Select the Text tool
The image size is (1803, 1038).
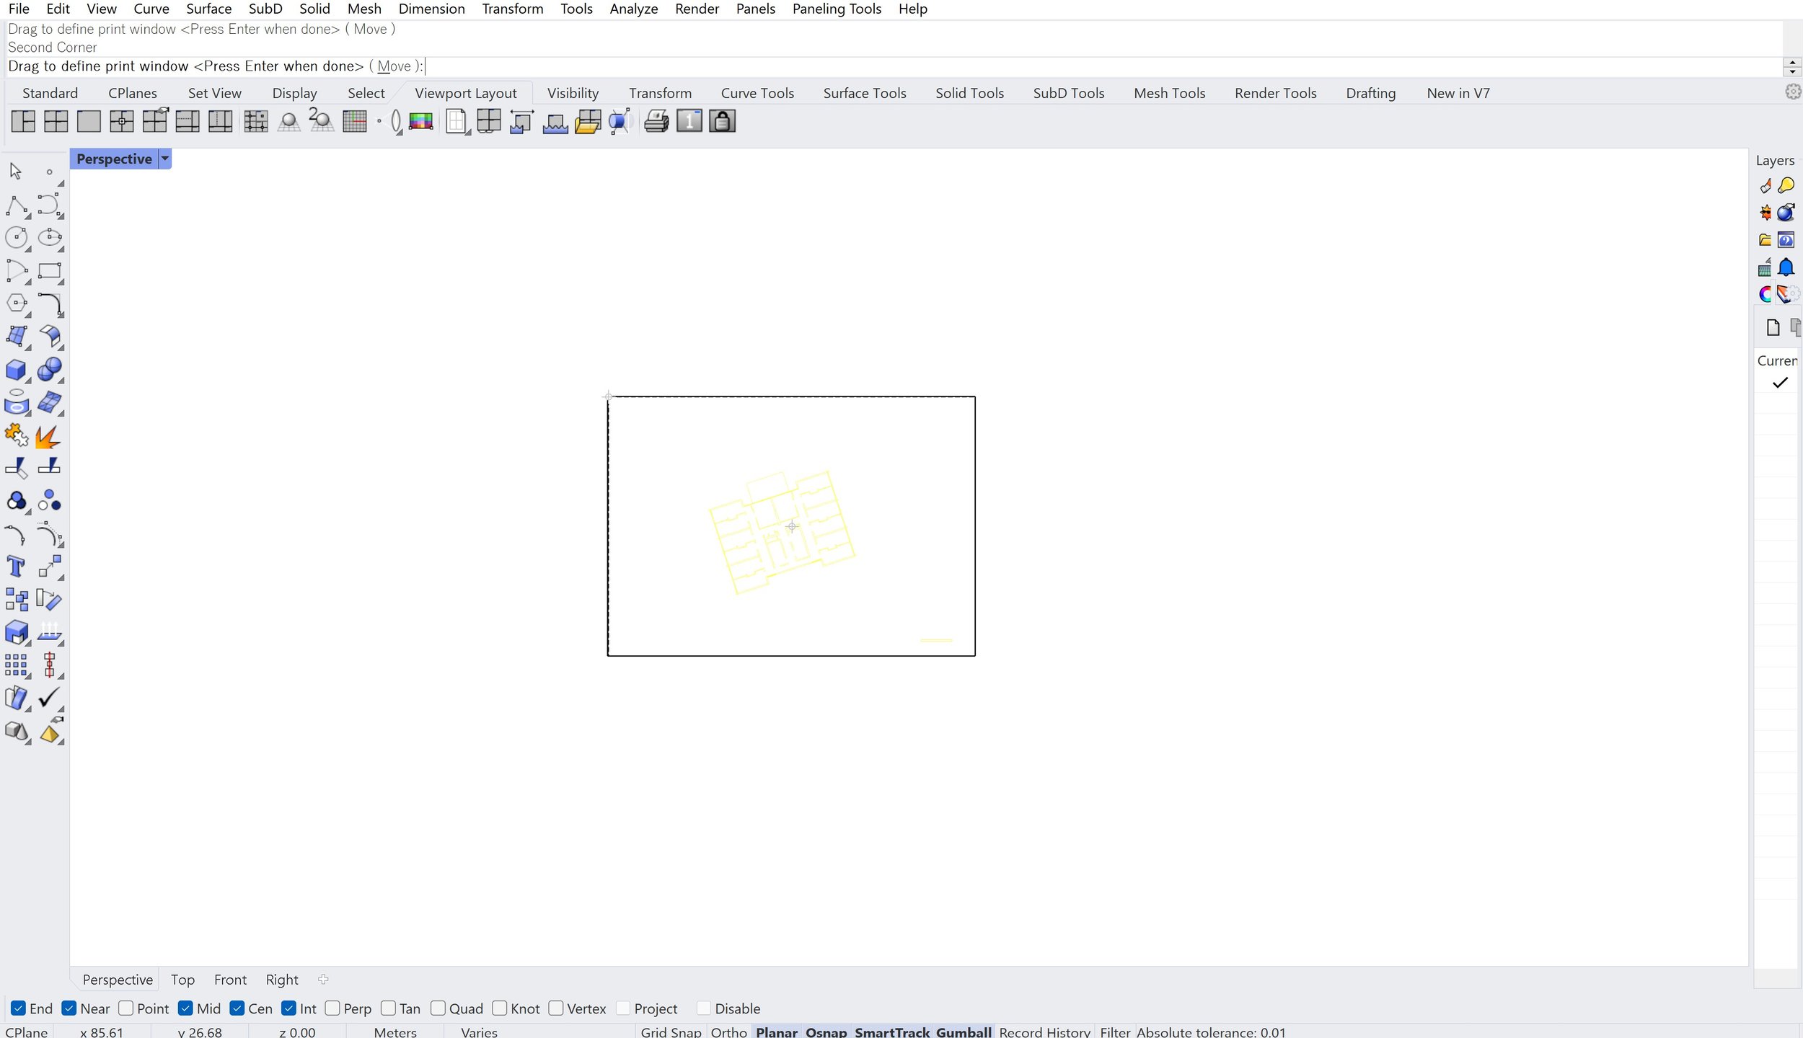coord(16,567)
